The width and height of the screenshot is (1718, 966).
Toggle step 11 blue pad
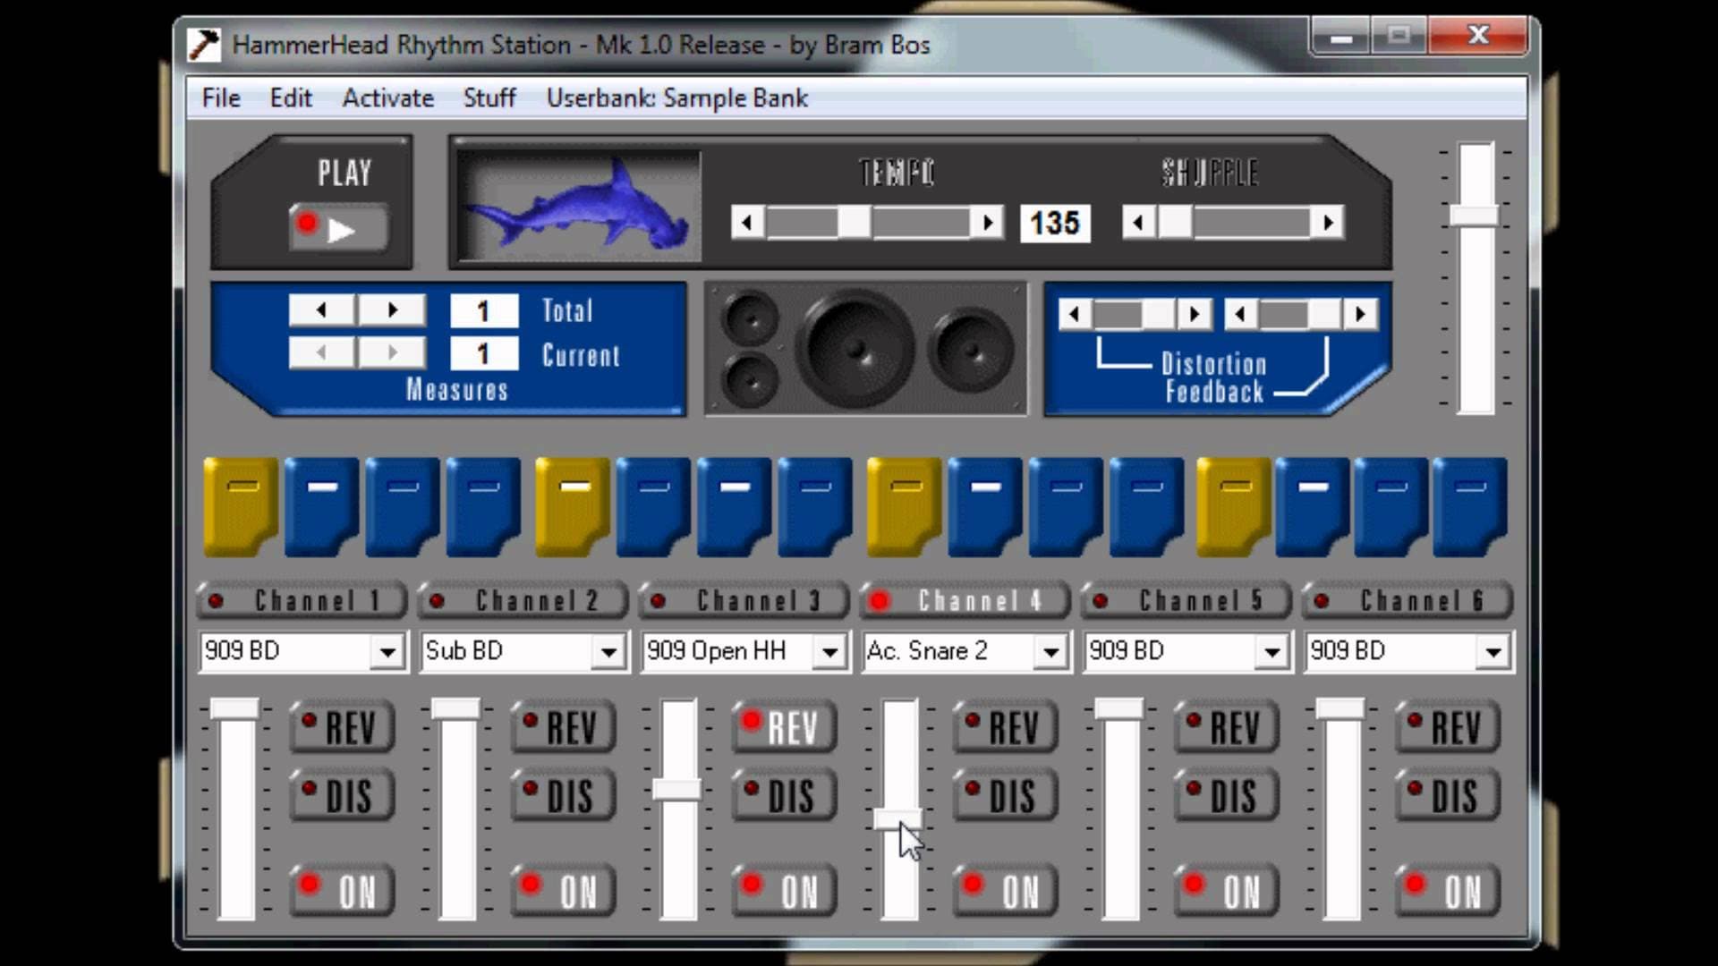pyautogui.click(x=1066, y=506)
